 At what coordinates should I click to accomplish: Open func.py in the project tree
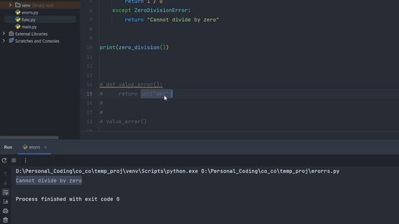click(x=28, y=19)
